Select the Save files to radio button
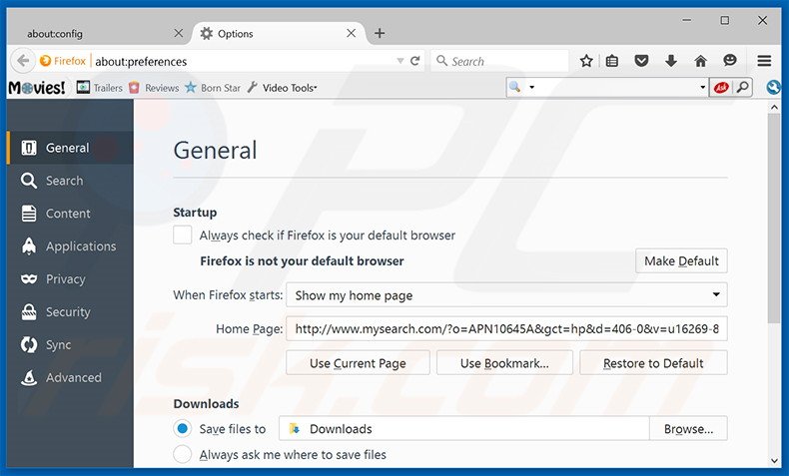 pos(182,429)
